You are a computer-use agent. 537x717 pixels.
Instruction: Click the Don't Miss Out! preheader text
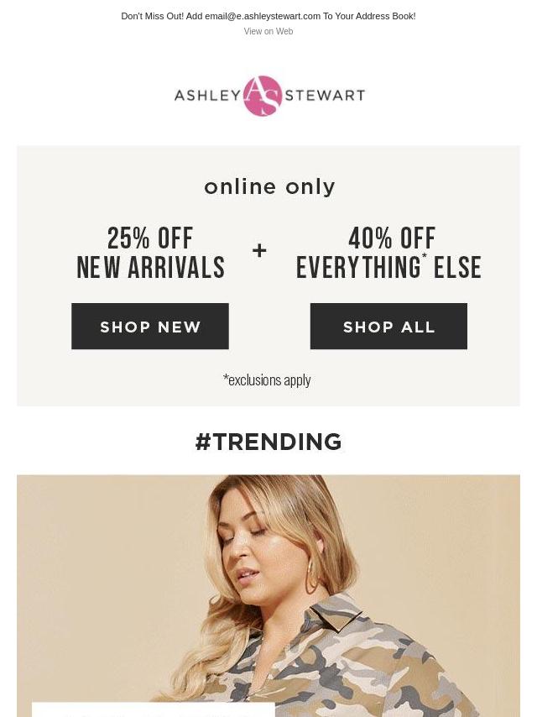click(x=152, y=16)
